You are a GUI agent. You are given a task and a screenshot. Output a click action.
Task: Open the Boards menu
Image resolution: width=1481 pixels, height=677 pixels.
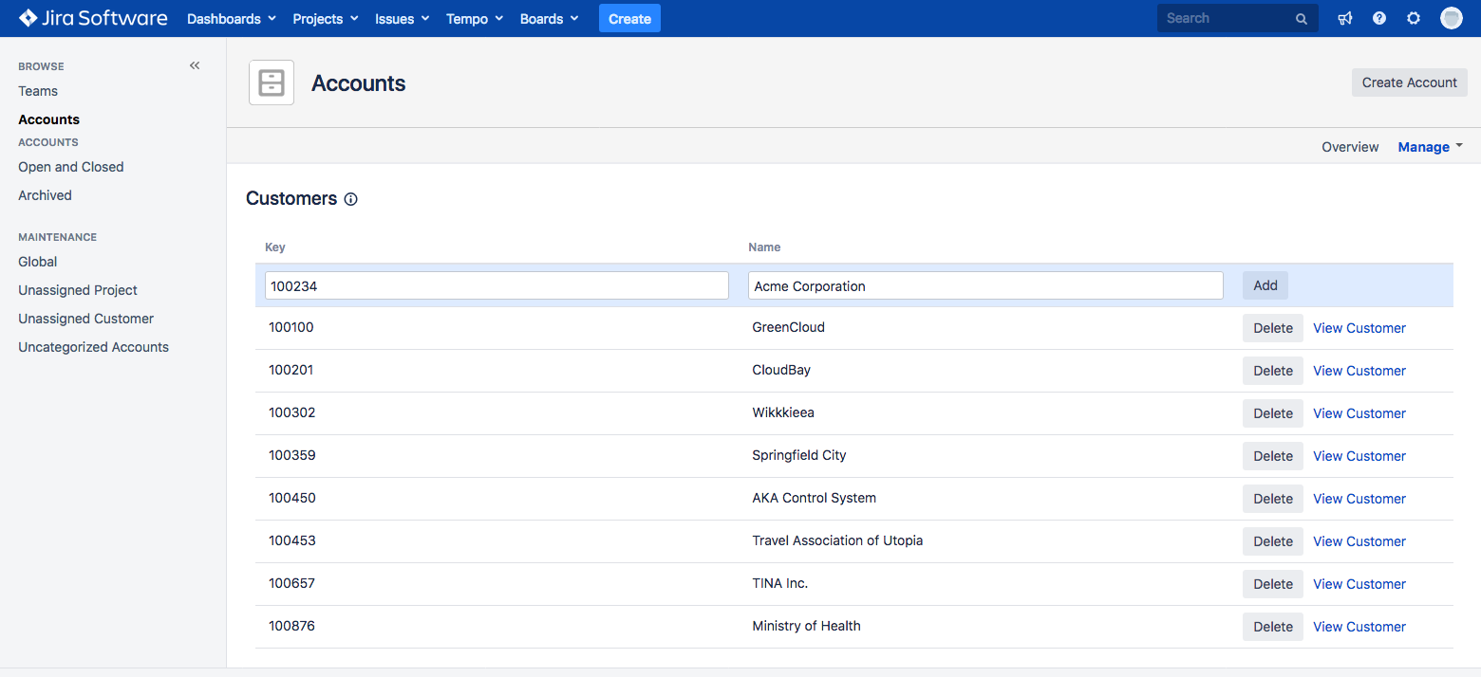pyautogui.click(x=549, y=19)
